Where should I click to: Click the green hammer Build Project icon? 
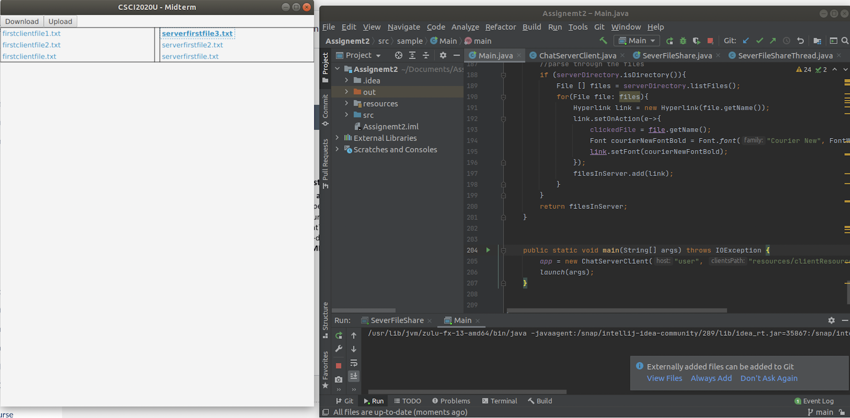603,41
